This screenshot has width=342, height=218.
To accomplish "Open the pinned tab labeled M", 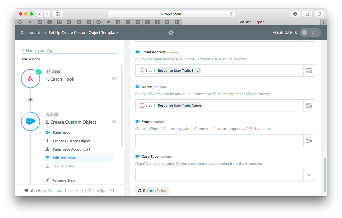I will pyautogui.click(x=40, y=22).
